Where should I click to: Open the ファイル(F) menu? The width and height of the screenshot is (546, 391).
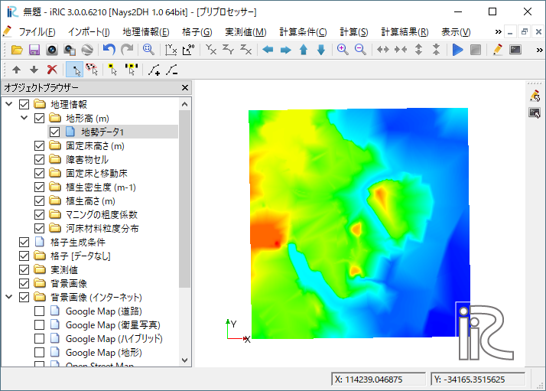(x=37, y=32)
